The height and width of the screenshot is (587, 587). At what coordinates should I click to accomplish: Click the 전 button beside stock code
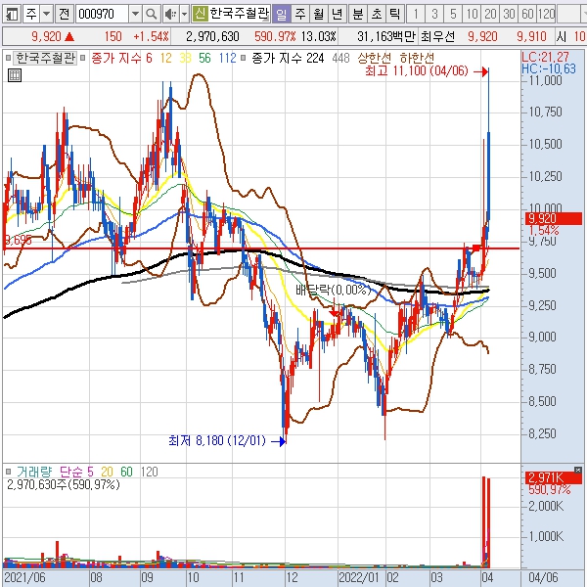(65, 15)
